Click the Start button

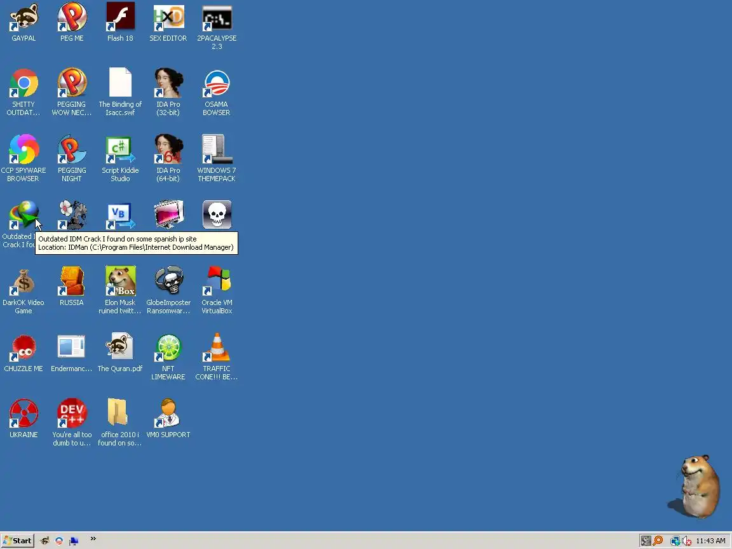17,541
